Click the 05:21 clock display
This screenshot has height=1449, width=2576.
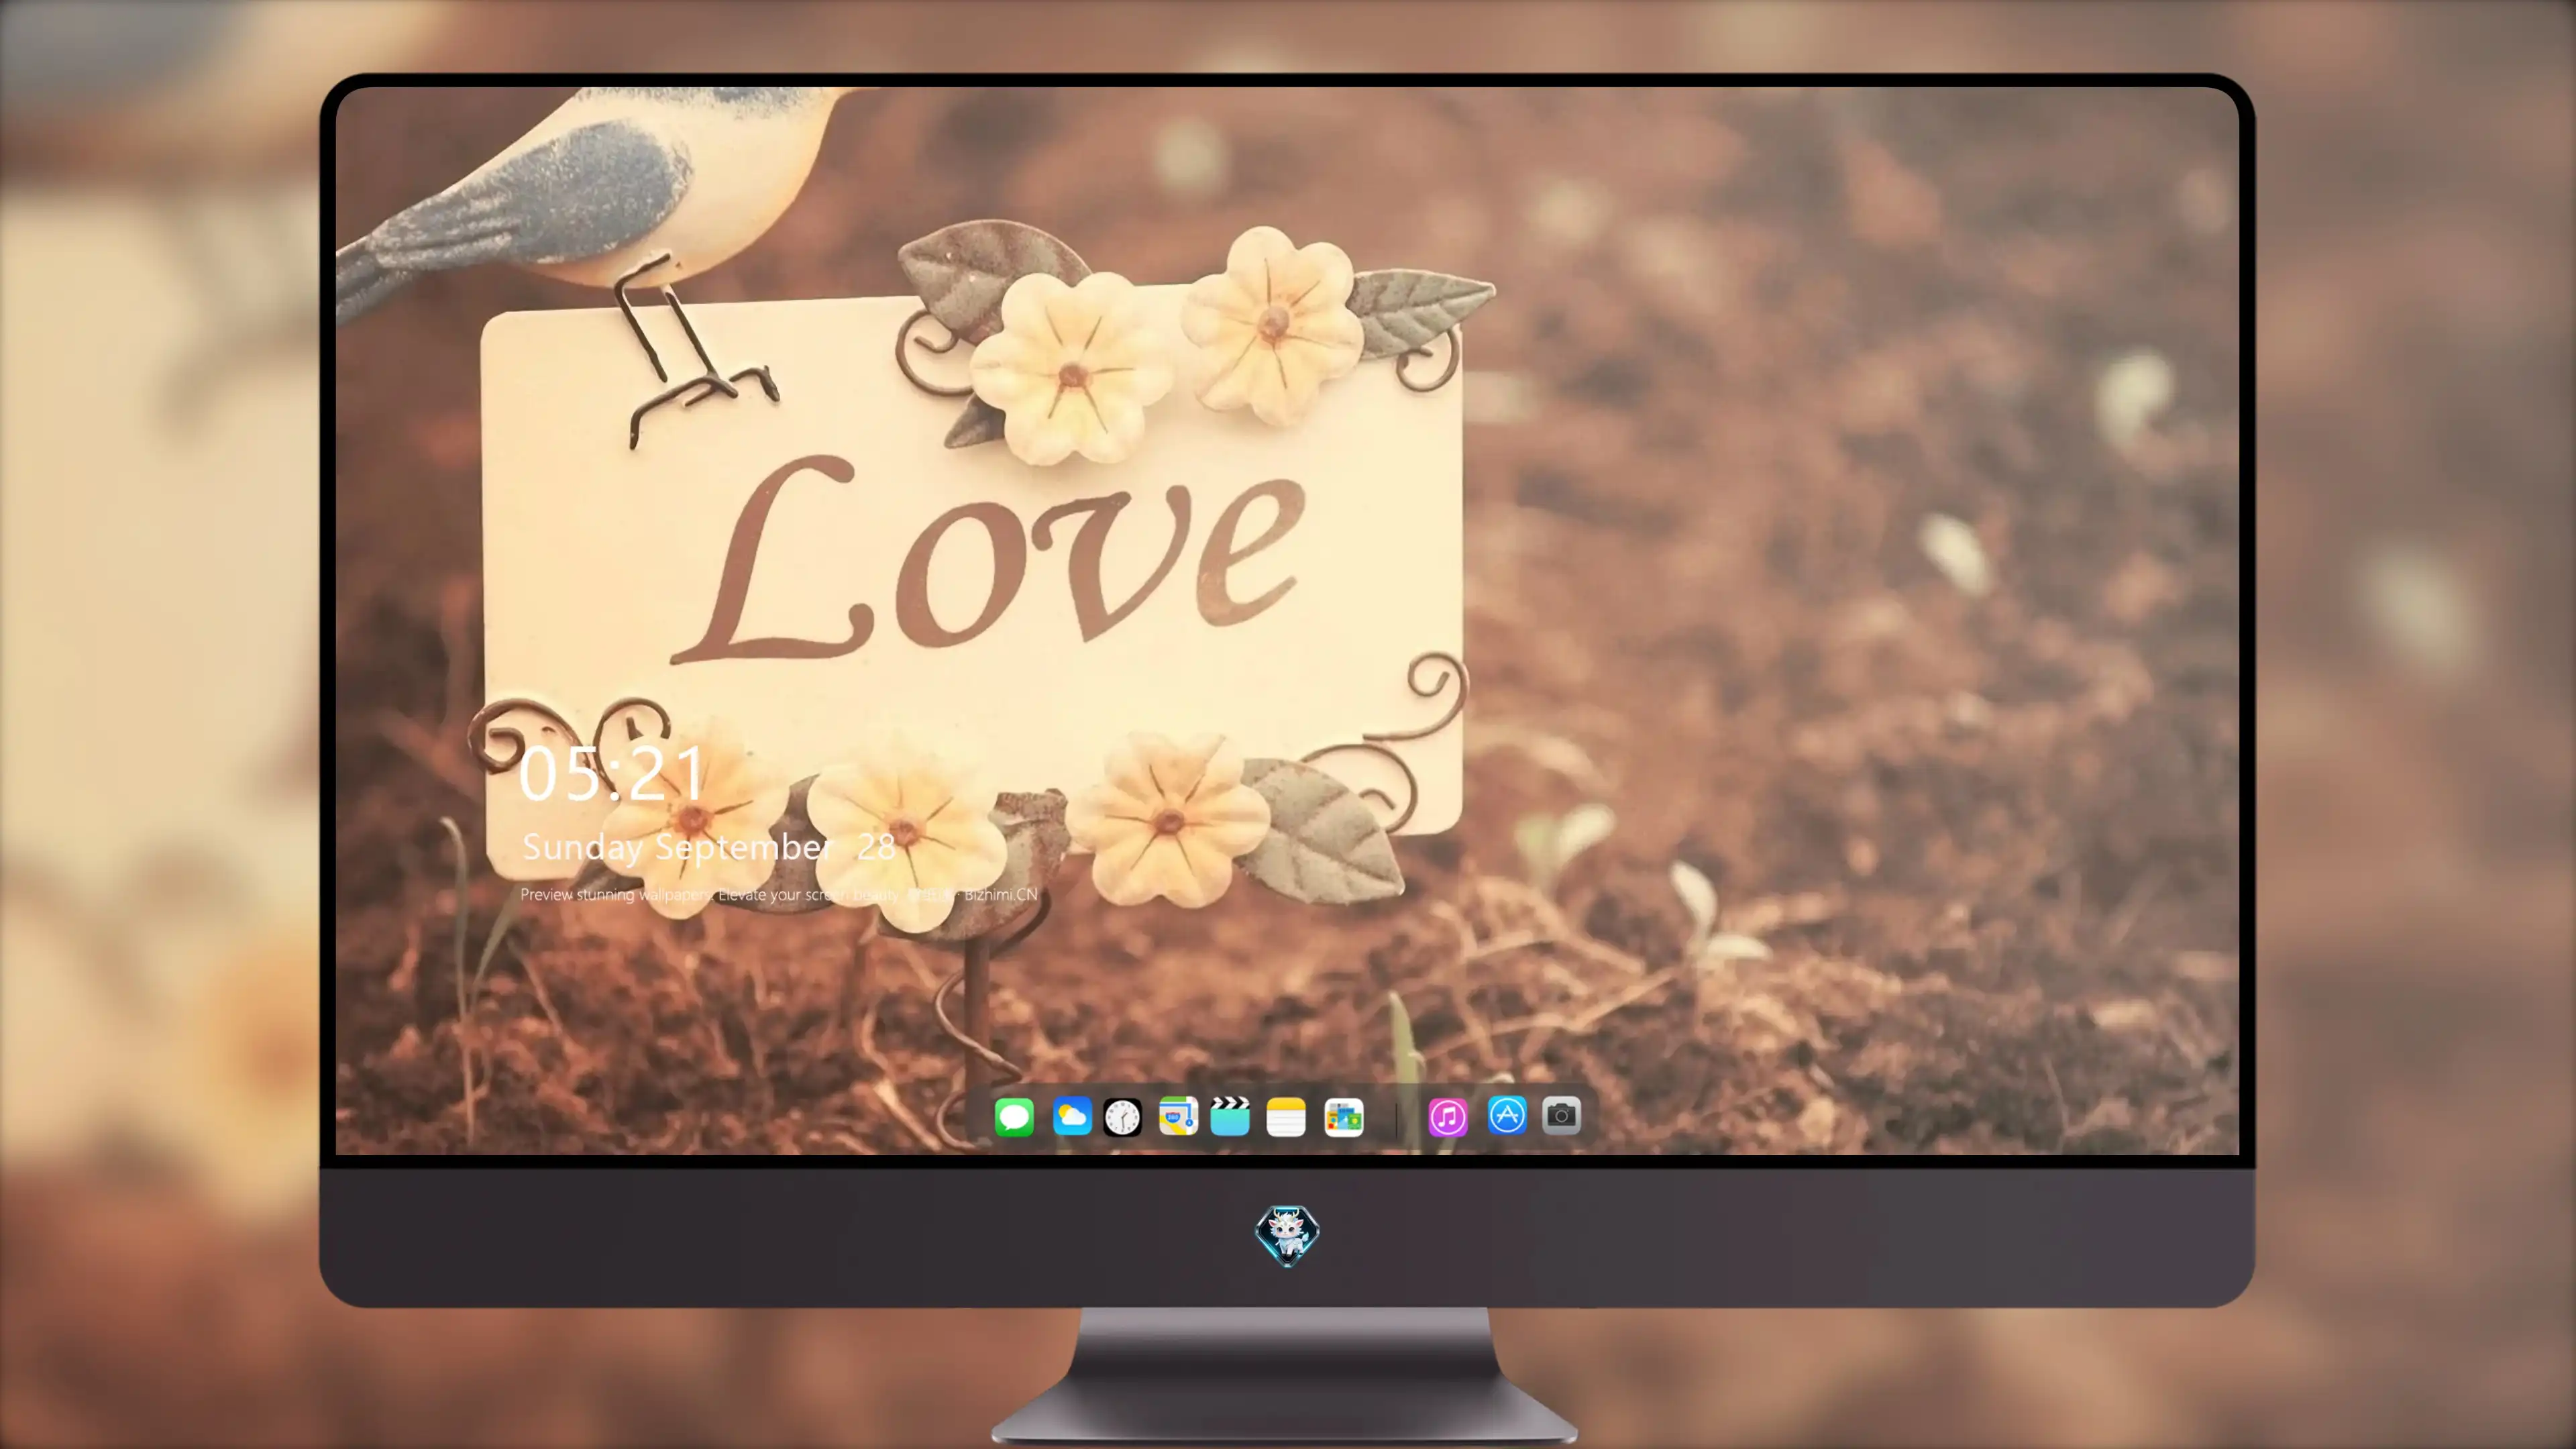(x=612, y=774)
